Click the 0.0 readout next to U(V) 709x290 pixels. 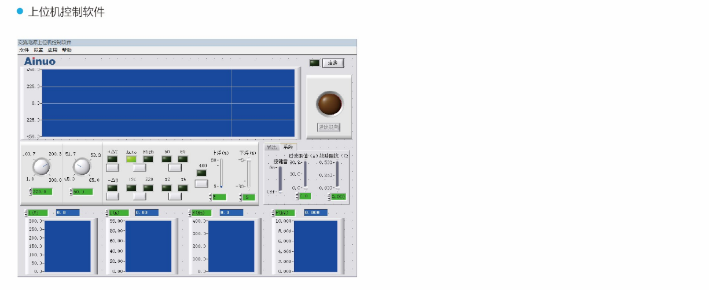coord(67,212)
